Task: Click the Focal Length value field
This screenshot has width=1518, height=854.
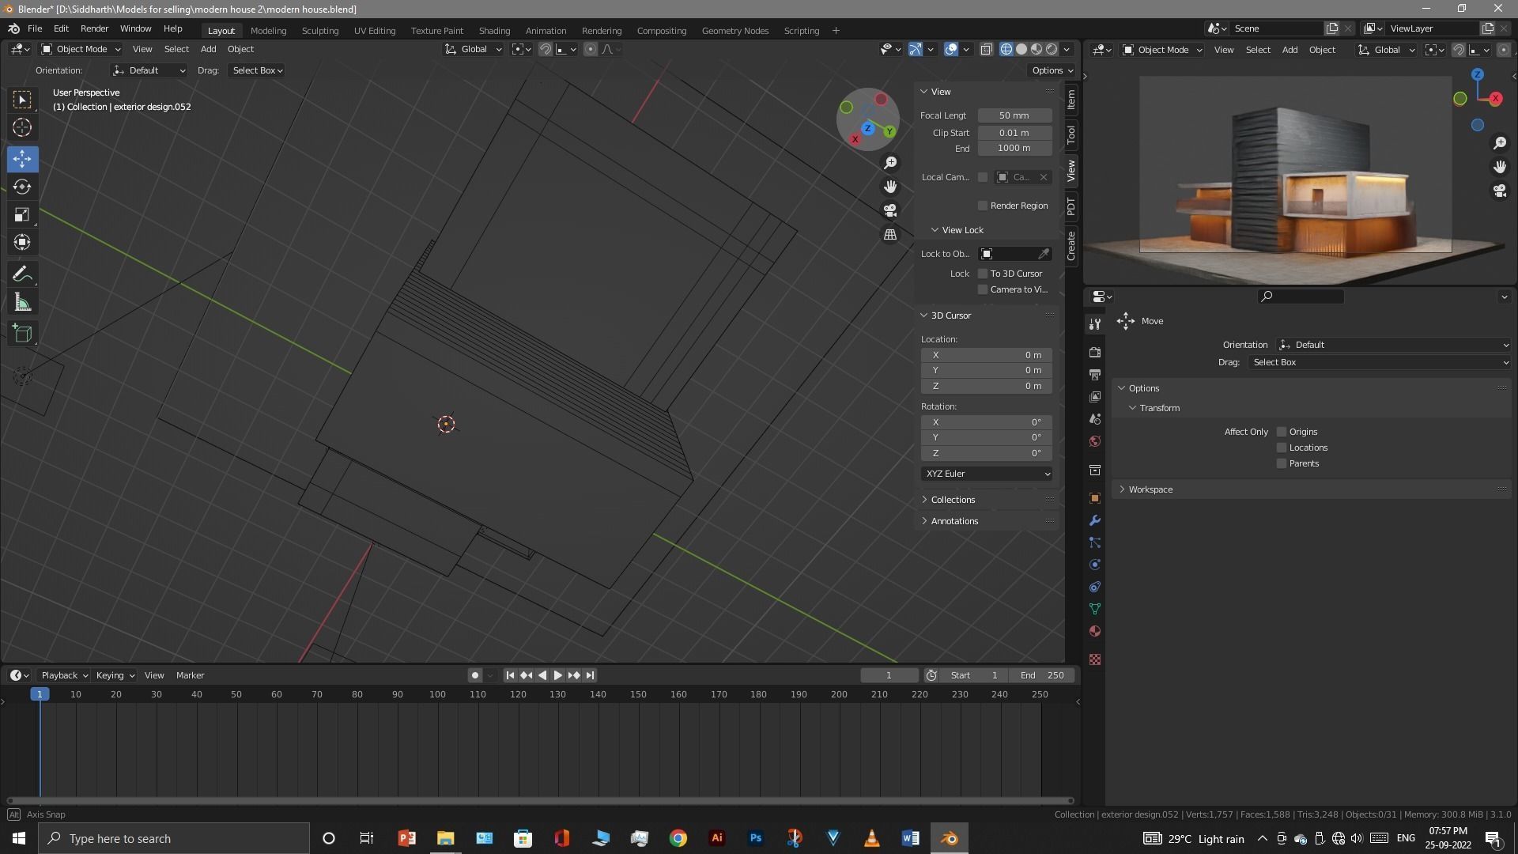Action: (x=1014, y=115)
